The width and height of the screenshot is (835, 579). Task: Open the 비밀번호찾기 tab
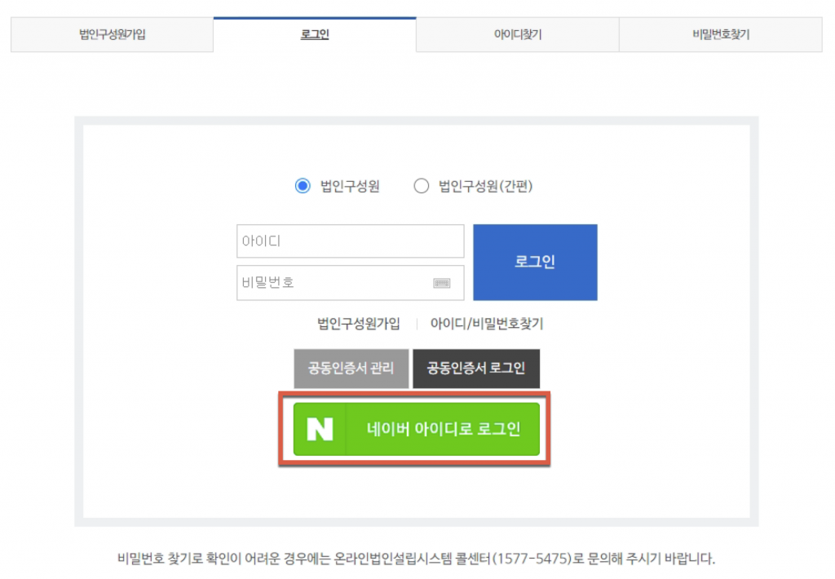point(721,34)
